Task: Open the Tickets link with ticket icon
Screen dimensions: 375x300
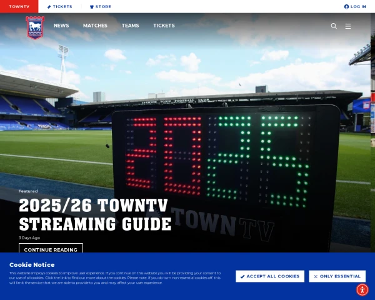Action: (60, 7)
